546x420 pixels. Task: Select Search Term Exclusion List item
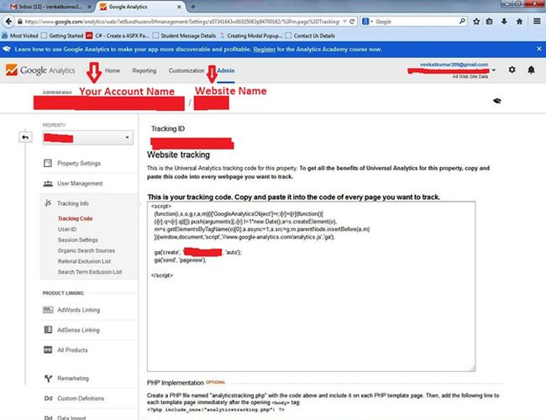90,271
